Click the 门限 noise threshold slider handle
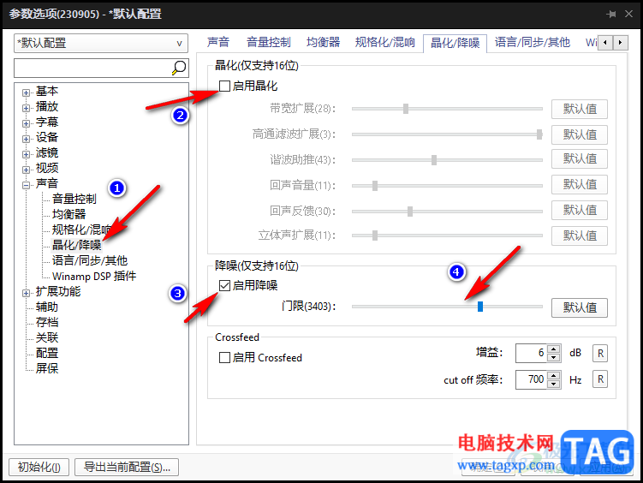The height and width of the screenshot is (483, 643). tap(480, 307)
